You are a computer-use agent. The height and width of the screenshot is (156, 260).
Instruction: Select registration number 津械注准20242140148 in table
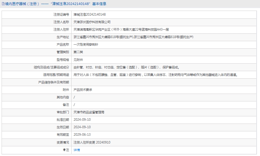click(x=89, y=14)
